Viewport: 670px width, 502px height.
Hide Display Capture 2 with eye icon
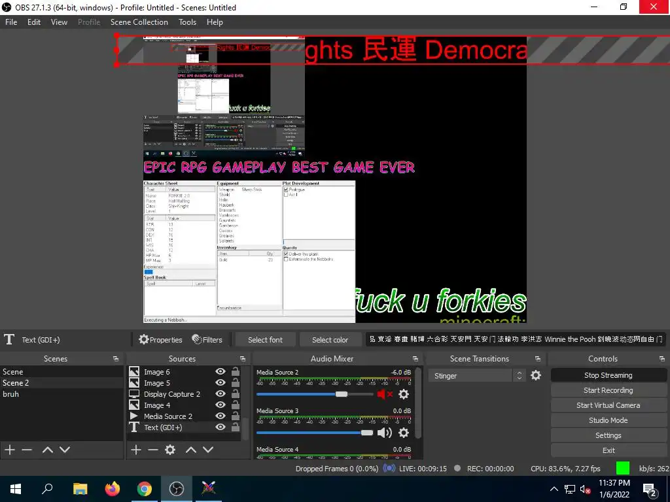coord(220,393)
